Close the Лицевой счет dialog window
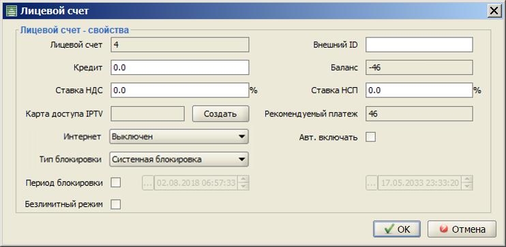Image resolution: width=506 pixels, height=247 pixels. pyautogui.click(x=494, y=11)
